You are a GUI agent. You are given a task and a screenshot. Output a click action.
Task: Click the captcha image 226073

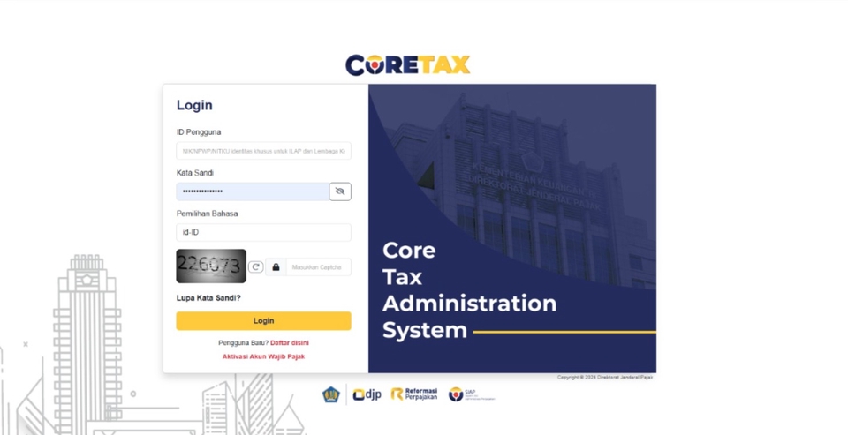211,266
